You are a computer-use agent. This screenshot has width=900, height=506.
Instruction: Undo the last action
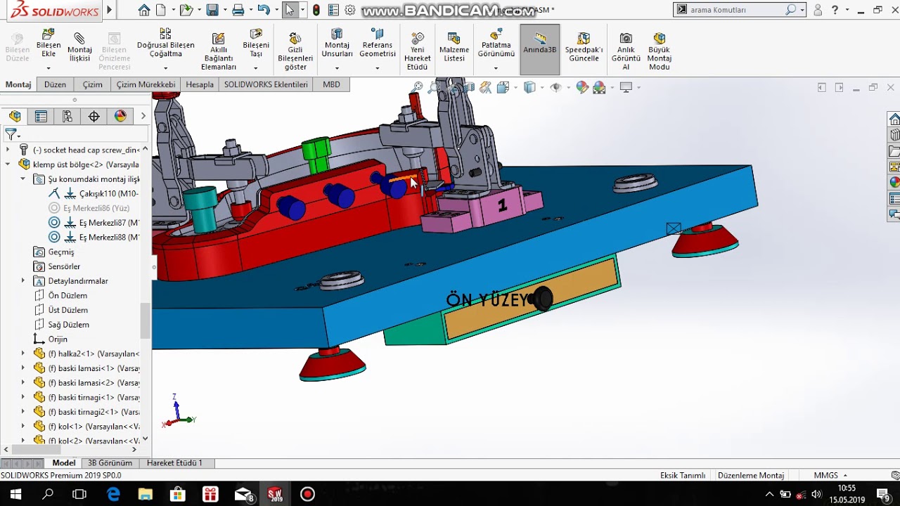264,10
